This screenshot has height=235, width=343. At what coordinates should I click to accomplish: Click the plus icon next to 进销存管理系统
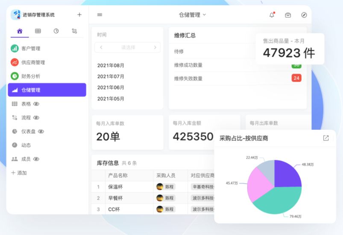79,15
